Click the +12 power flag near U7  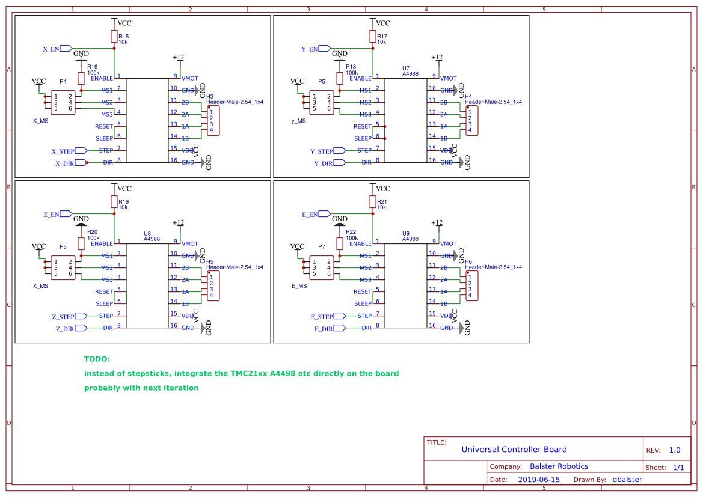point(437,56)
